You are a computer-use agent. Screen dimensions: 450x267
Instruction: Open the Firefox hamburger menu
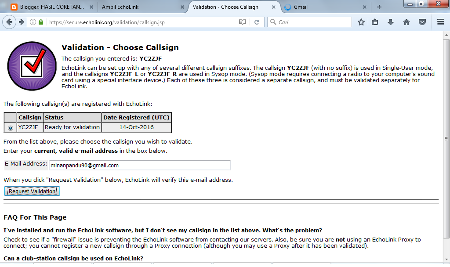coord(441,22)
